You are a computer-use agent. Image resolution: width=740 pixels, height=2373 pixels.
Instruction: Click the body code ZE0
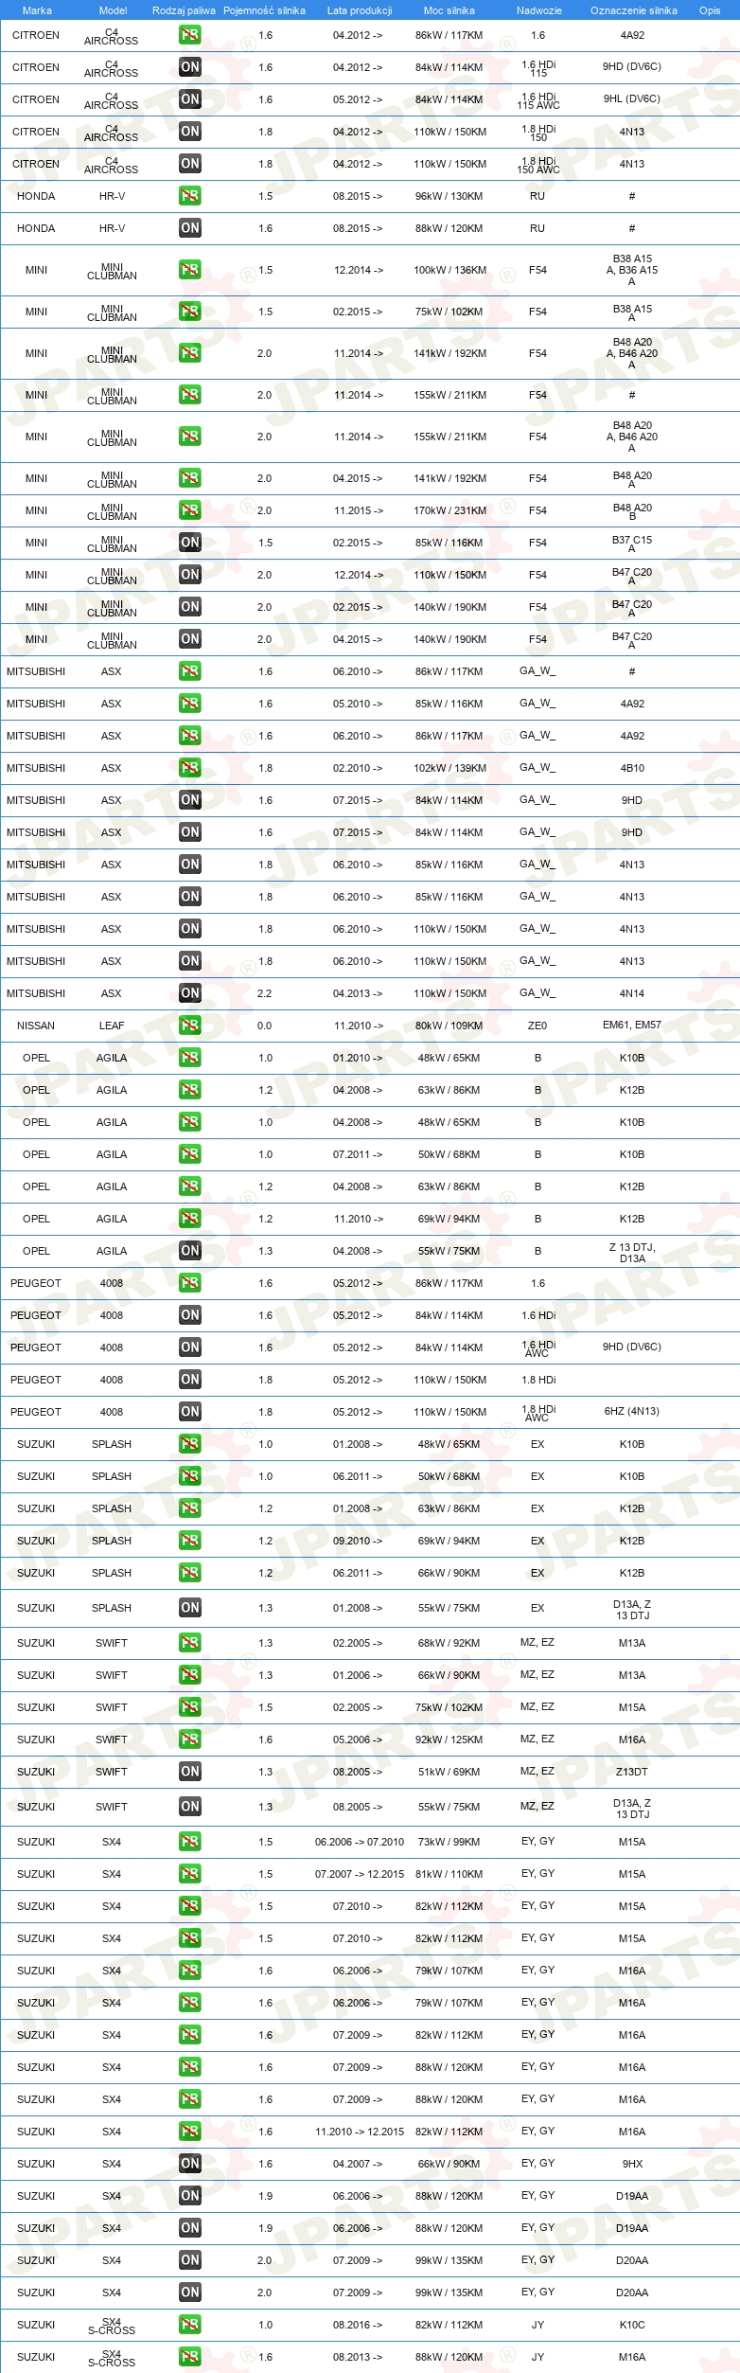pos(537,1026)
